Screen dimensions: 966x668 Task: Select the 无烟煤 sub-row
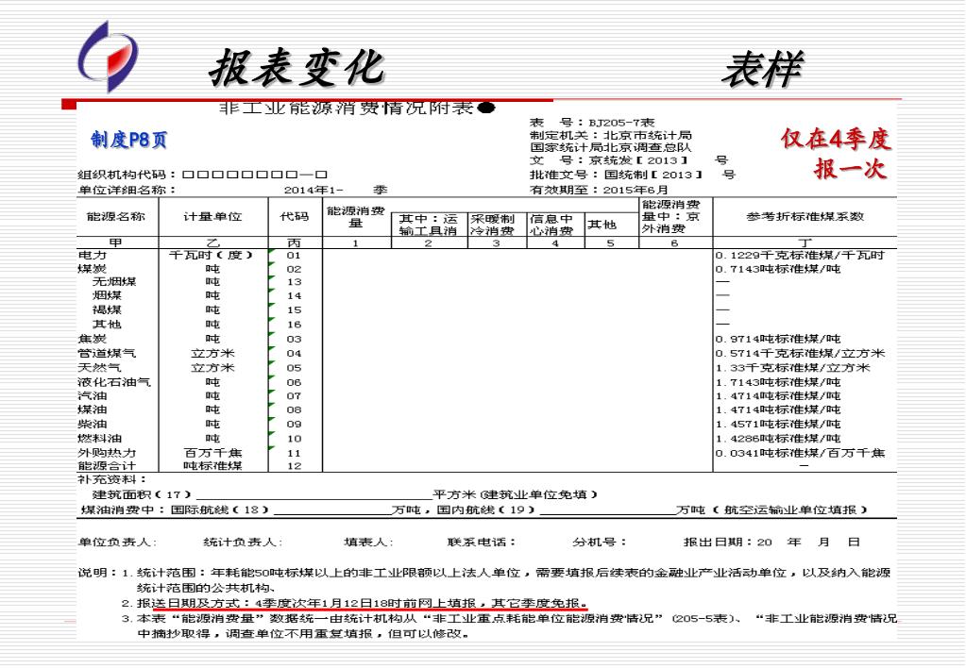(x=114, y=282)
